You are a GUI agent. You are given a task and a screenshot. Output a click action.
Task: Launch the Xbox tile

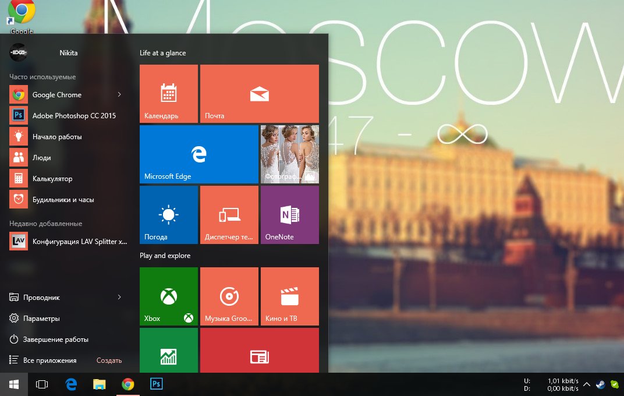tap(169, 296)
